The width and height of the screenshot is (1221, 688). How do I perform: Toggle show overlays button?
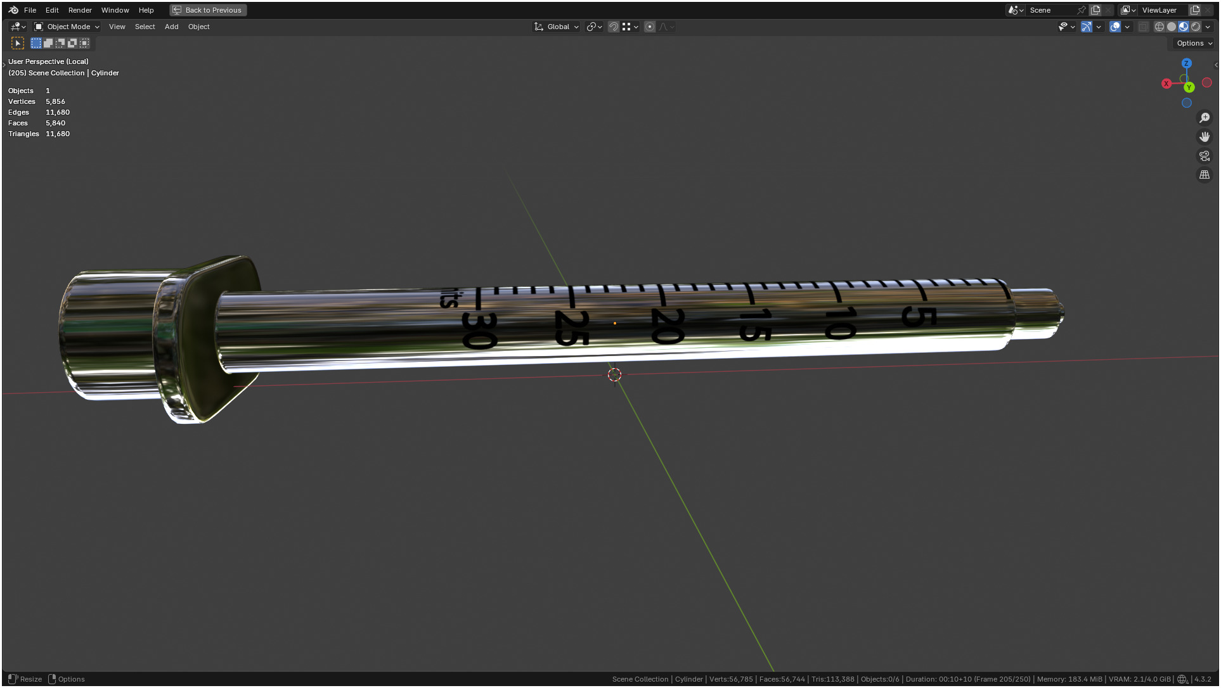click(1115, 27)
